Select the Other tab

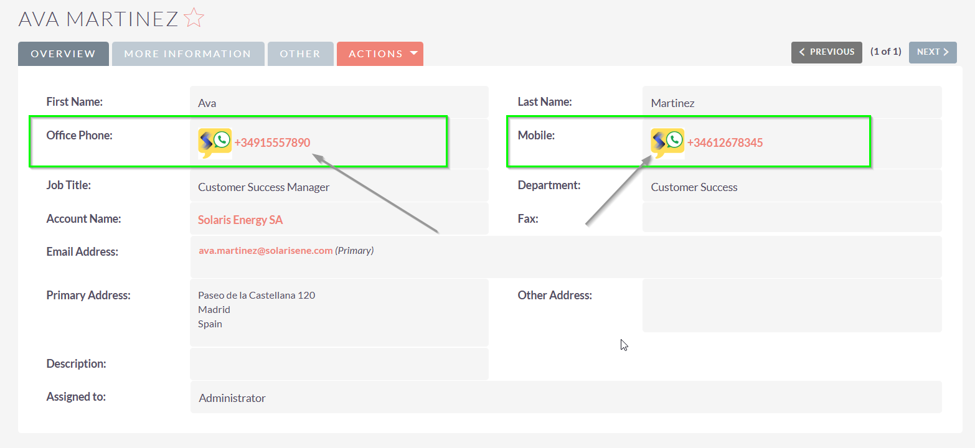pos(300,54)
